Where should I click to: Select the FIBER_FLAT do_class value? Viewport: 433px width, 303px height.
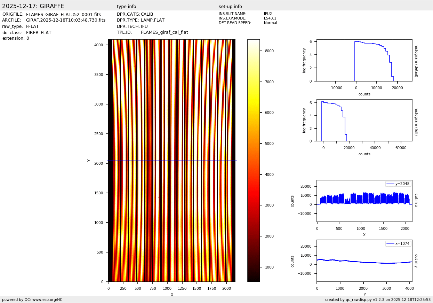39,33
